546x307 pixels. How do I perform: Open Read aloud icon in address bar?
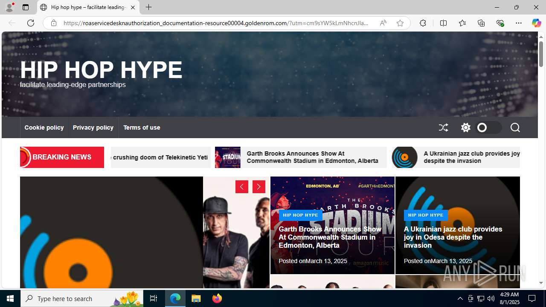[383, 23]
